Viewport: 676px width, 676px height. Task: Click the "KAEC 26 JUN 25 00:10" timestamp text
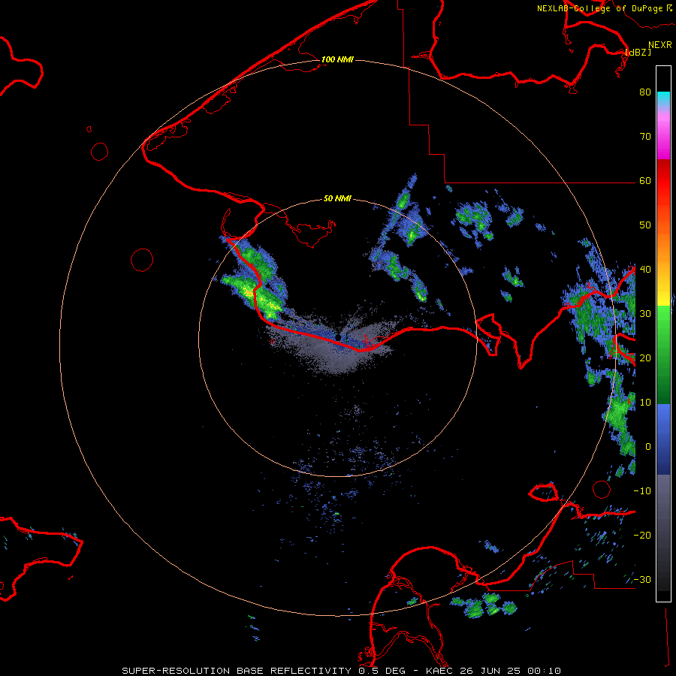click(493, 671)
